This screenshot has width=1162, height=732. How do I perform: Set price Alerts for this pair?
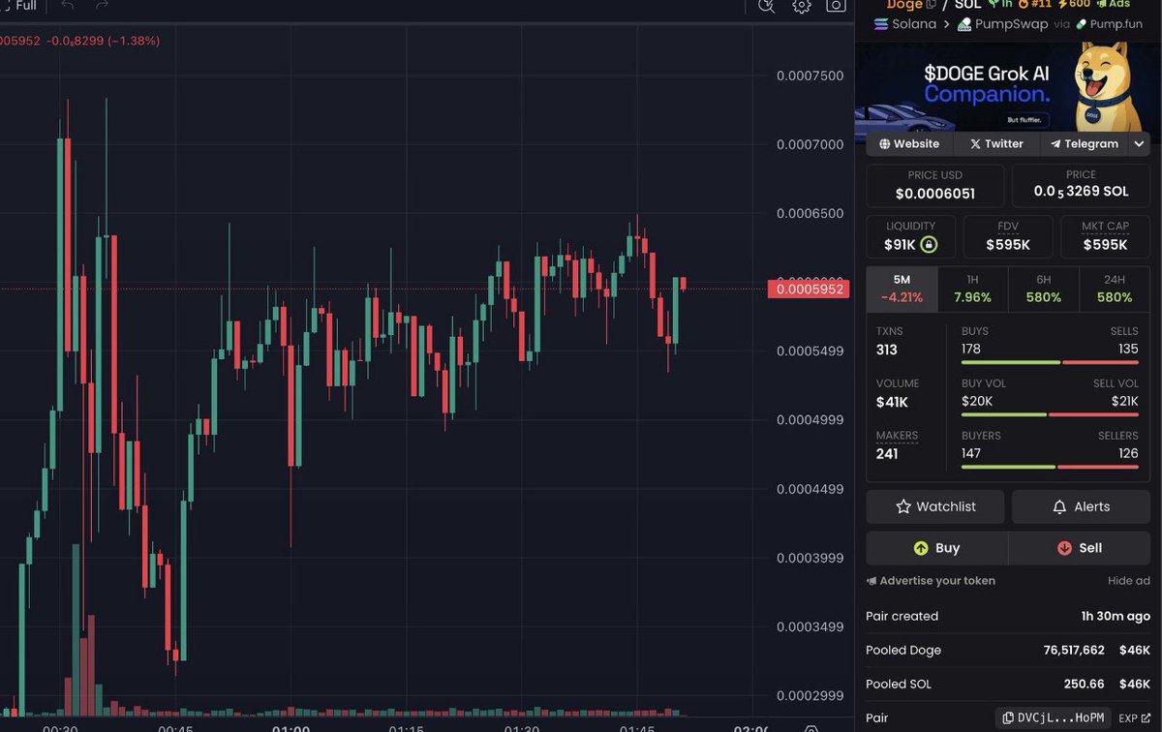pyautogui.click(x=1082, y=506)
